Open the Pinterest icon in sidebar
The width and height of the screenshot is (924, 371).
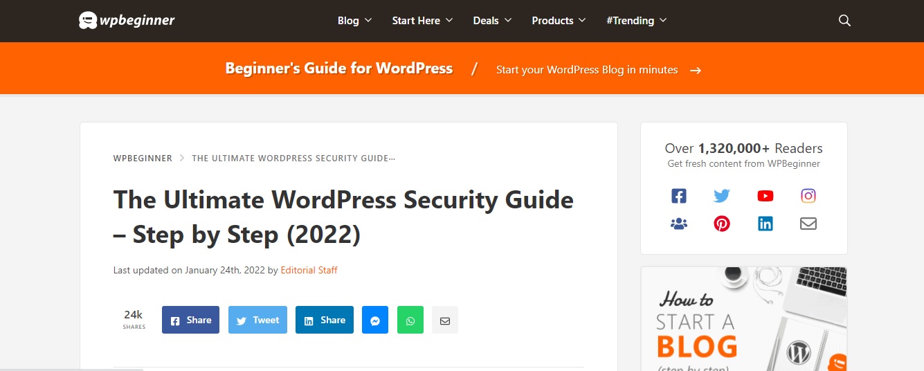722,224
